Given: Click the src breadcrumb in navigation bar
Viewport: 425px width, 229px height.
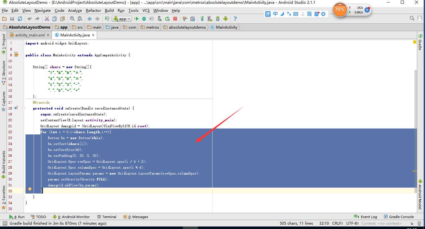Looking at the screenshot, I should pos(78,27).
